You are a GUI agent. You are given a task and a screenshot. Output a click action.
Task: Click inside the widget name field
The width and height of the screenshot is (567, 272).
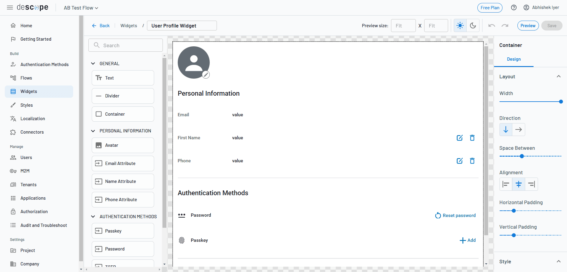tap(182, 25)
